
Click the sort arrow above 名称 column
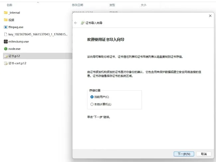tap(38, 2)
